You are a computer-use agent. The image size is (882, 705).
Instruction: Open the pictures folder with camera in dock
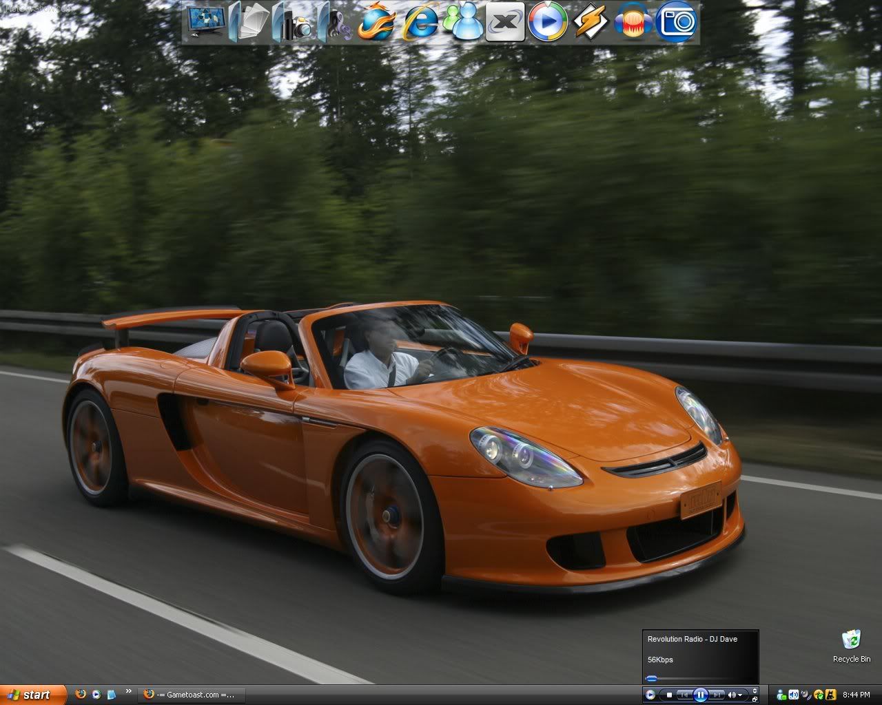pyautogui.click(x=292, y=22)
